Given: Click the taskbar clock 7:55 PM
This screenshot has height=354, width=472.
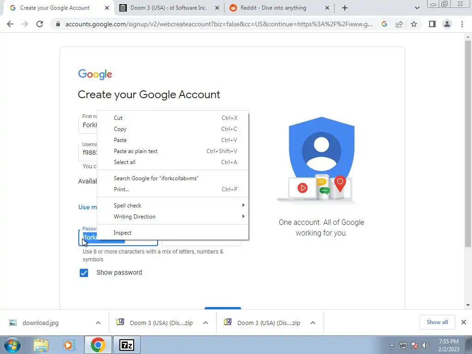Looking at the screenshot, I should tap(448, 342).
